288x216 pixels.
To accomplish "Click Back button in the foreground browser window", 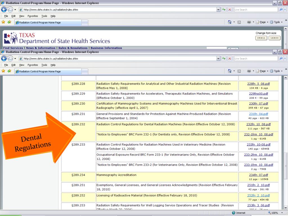I will [4, 58].
